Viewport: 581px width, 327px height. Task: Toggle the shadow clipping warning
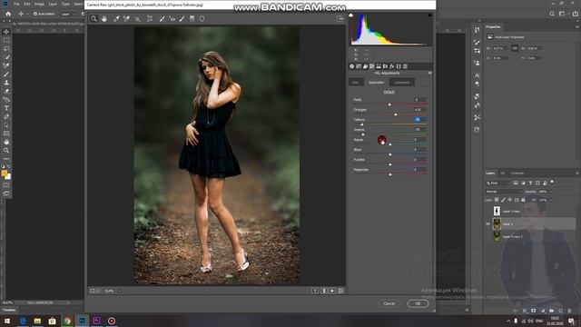click(x=351, y=15)
